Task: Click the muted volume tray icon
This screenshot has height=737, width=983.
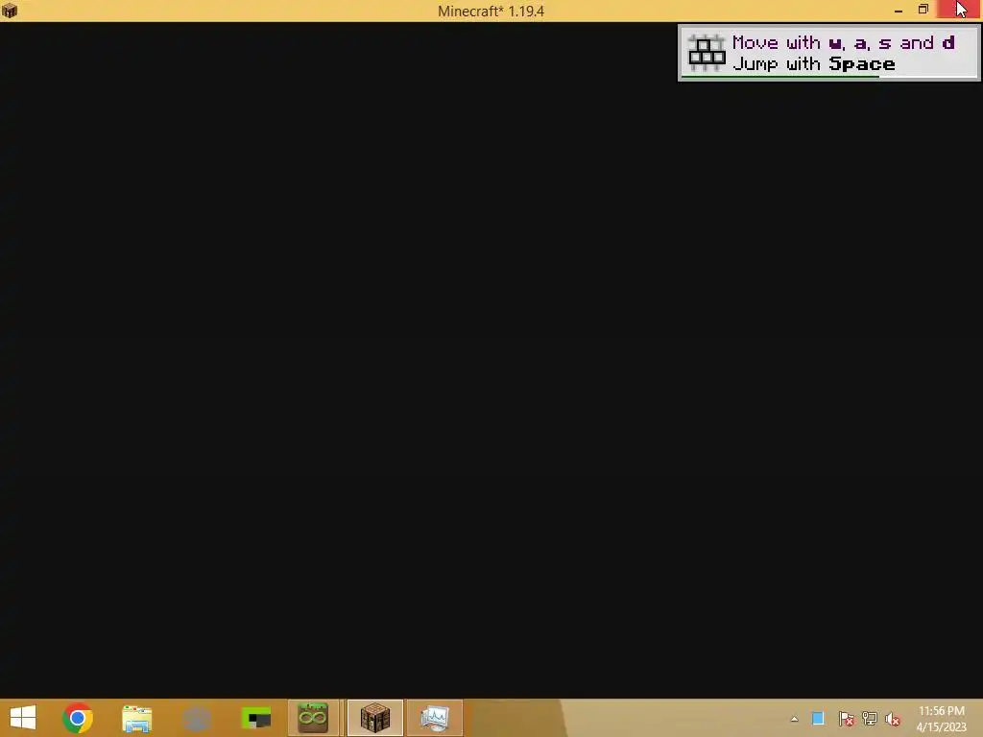Action: pos(893,719)
